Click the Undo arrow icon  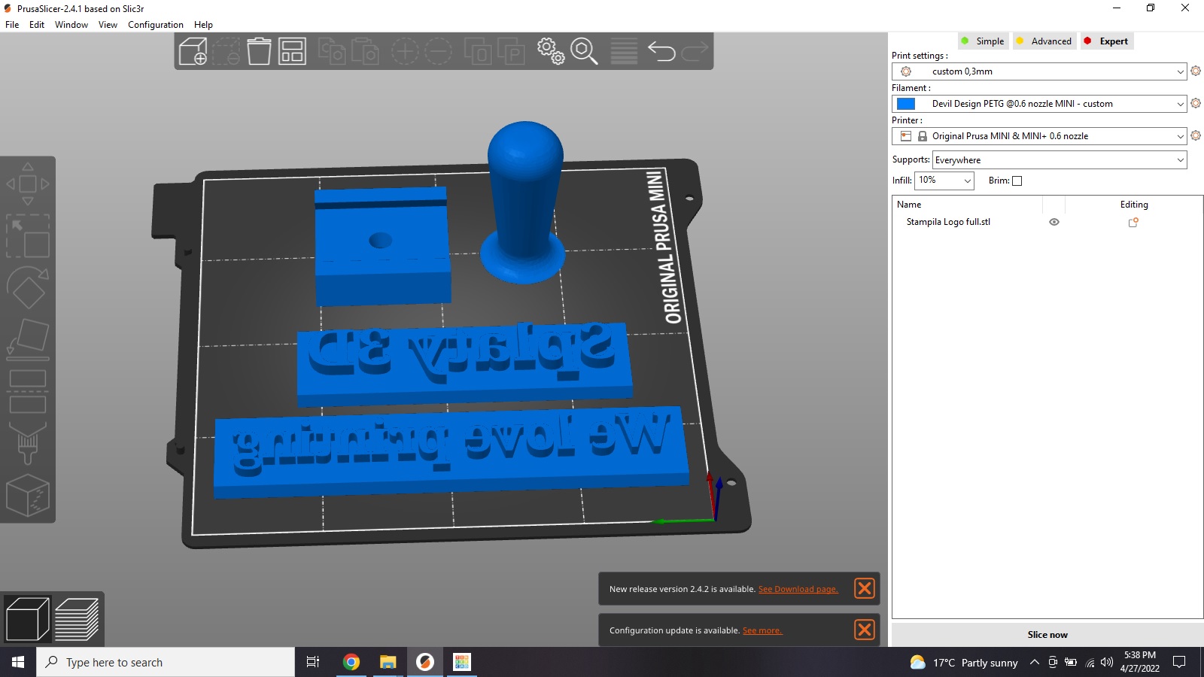pos(661,51)
